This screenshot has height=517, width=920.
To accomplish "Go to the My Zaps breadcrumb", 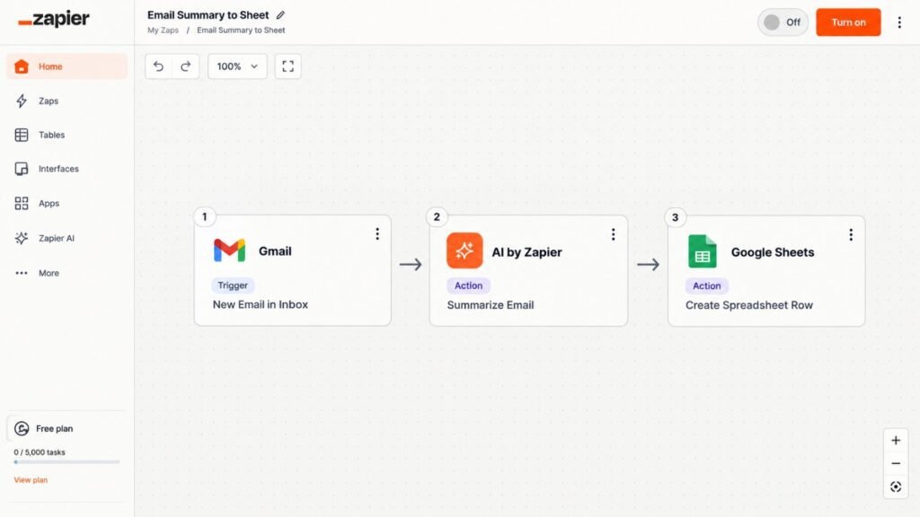I will [x=163, y=30].
